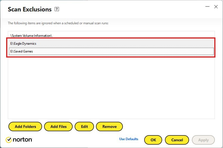This screenshot has width=223, height=148.
Task: Click the Add Files button
Action: coord(58,126)
